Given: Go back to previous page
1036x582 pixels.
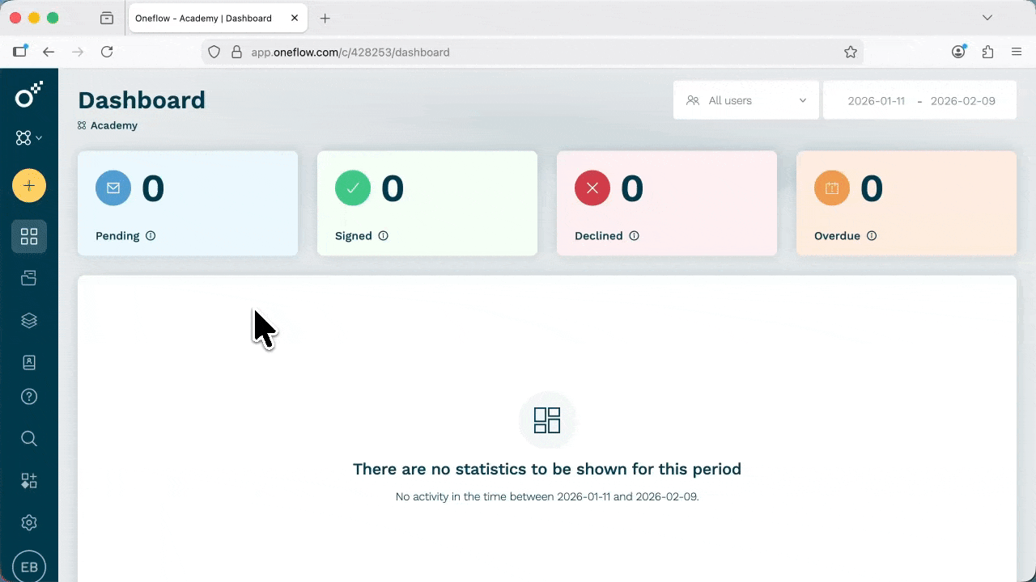Looking at the screenshot, I should tap(49, 52).
